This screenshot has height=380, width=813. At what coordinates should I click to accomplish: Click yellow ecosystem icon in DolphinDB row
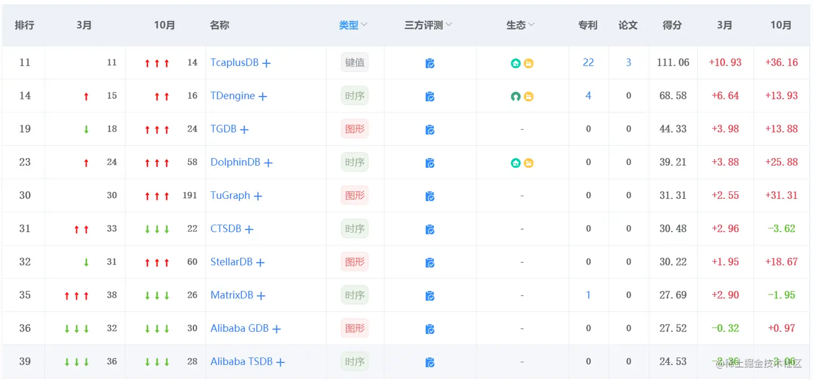tap(529, 163)
